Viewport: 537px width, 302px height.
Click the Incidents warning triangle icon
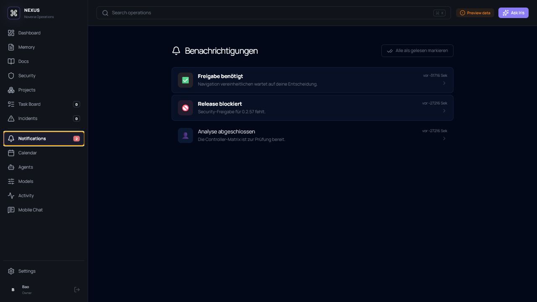(x=11, y=118)
